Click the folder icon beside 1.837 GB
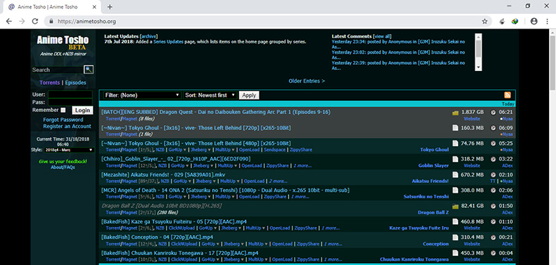The image size is (556, 265). click(x=455, y=113)
